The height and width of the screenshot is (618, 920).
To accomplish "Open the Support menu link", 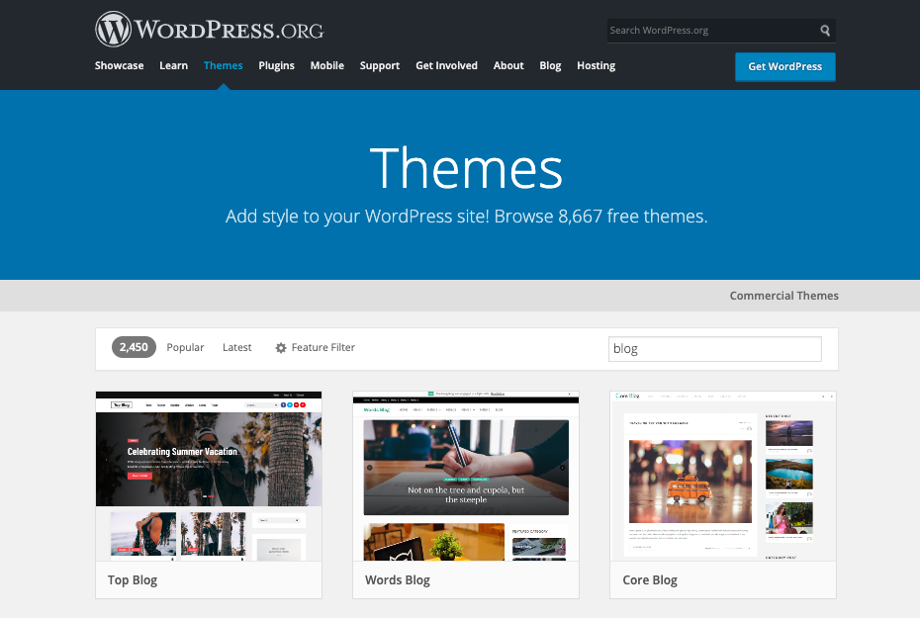I will 380,66.
